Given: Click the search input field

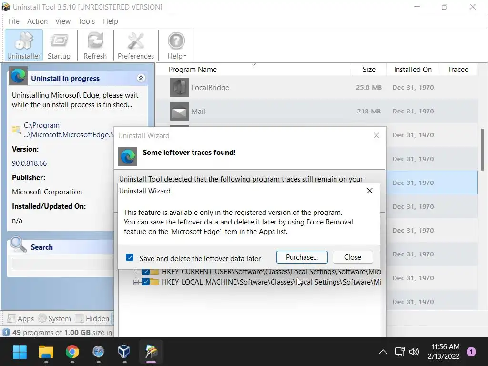Looking at the screenshot, I should tap(63, 264).
